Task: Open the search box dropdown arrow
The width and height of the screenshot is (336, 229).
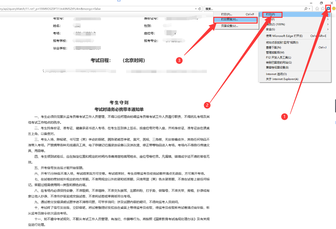Action: click(x=309, y=8)
